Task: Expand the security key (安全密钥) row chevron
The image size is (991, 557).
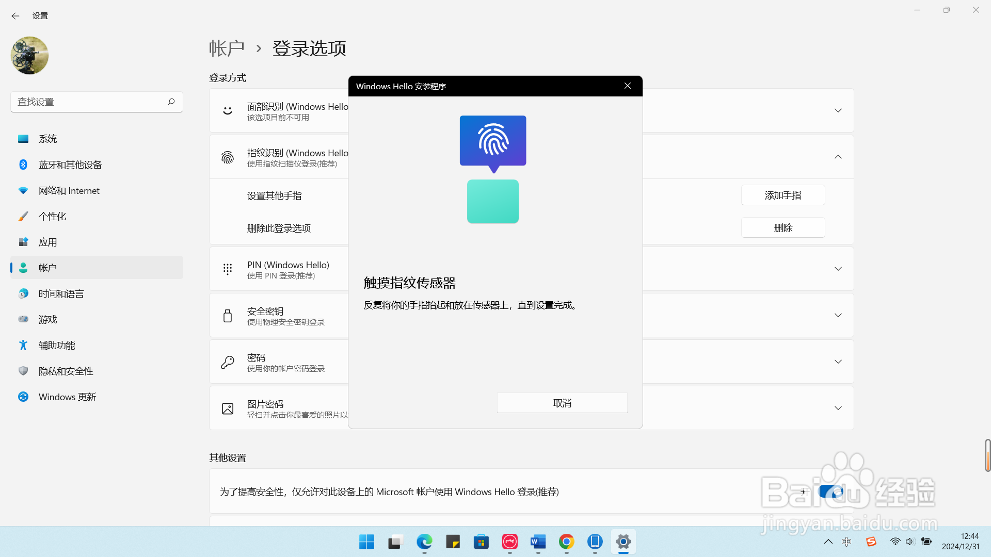Action: pyautogui.click(x=838, y=315)
